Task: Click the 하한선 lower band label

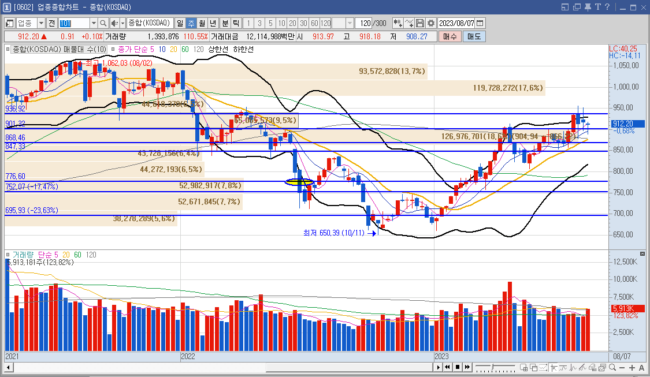Action: (243, 49)
